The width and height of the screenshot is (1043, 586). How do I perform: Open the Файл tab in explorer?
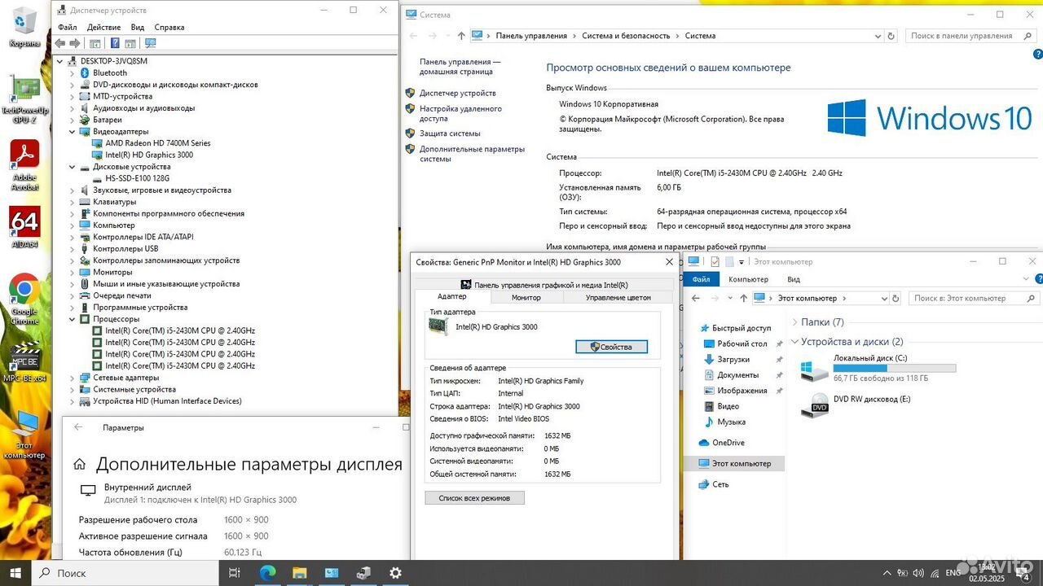[x=701, y=279]
